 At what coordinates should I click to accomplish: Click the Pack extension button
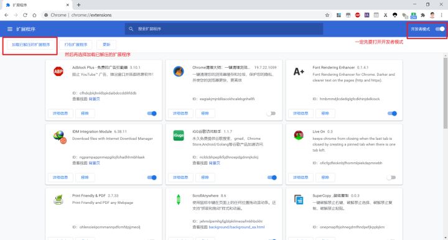pos(76,45)
